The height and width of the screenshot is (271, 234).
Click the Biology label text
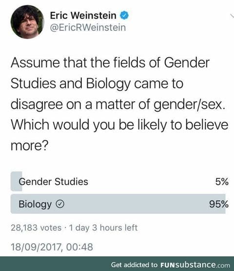click(35, 204)
